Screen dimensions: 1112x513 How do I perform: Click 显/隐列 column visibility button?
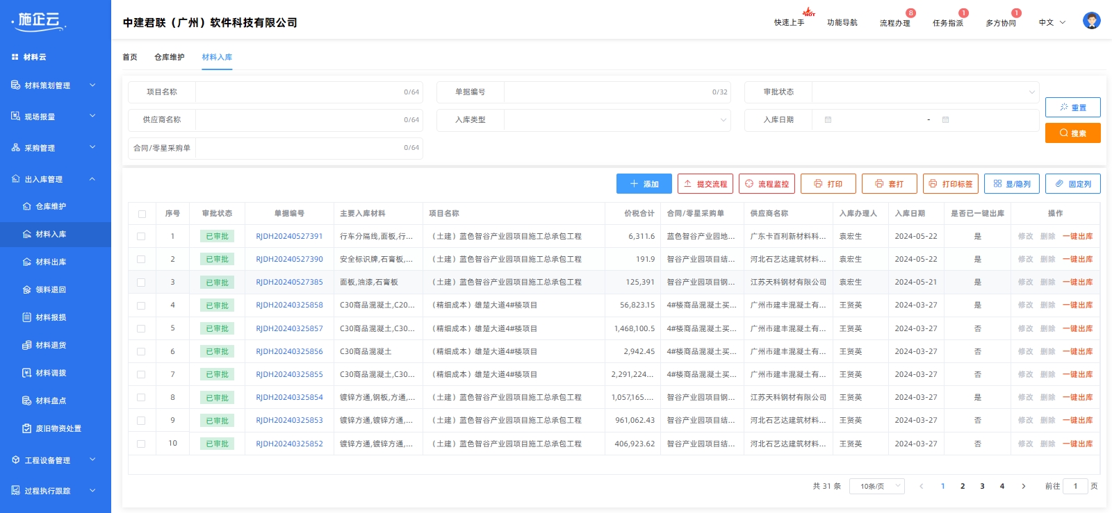(1011, 184)
